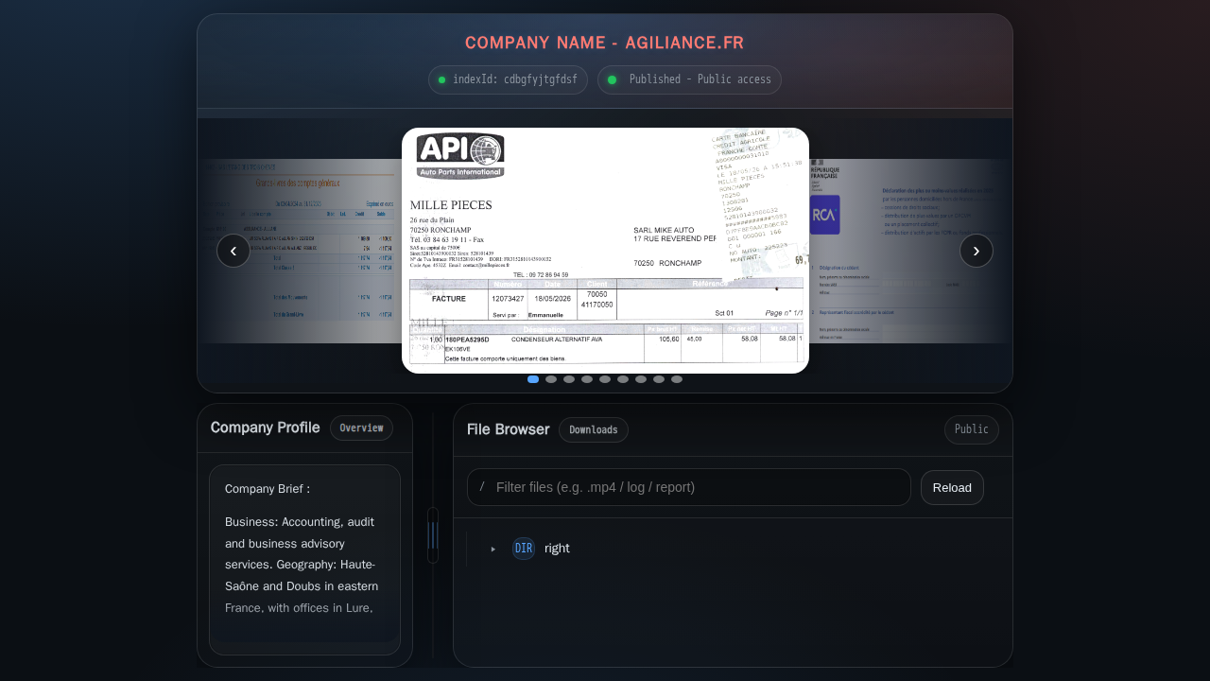Viewport: 1210px width, 681px height.
Task: Open the Overview tab badge
Action: tap(361, 428)
